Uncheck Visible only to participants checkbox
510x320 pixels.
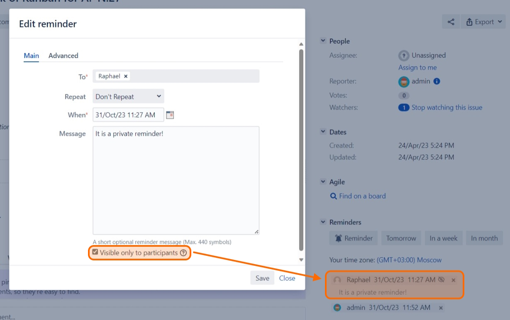click(95, 252)
